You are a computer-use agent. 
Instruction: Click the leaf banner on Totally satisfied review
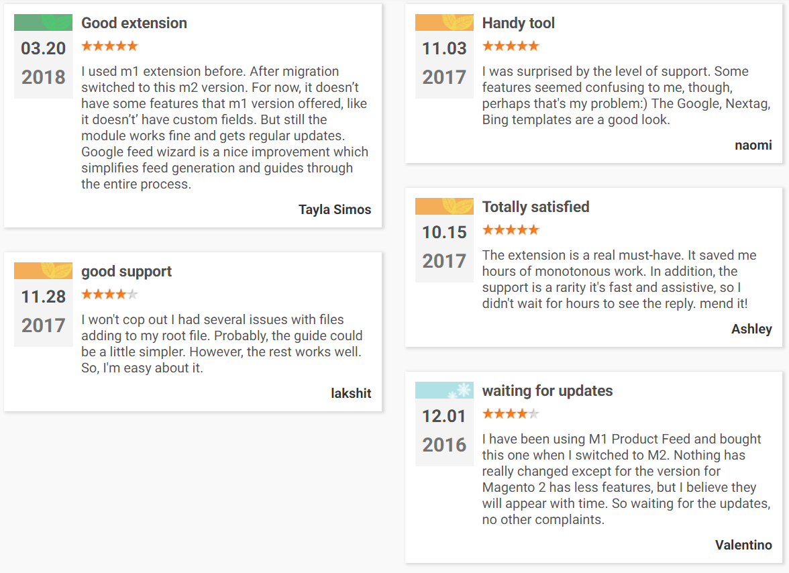click(444, 206)
